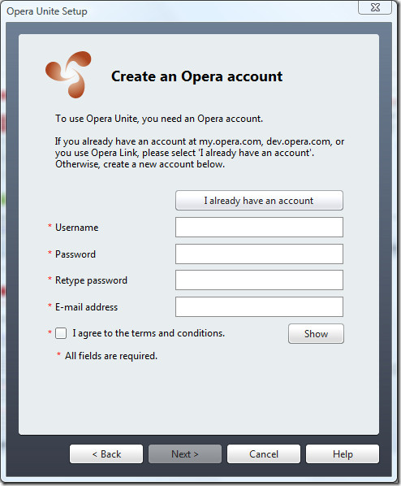
Task: Click the 'Opera Unite Setup' window title
Action: (x=47, y=11)
